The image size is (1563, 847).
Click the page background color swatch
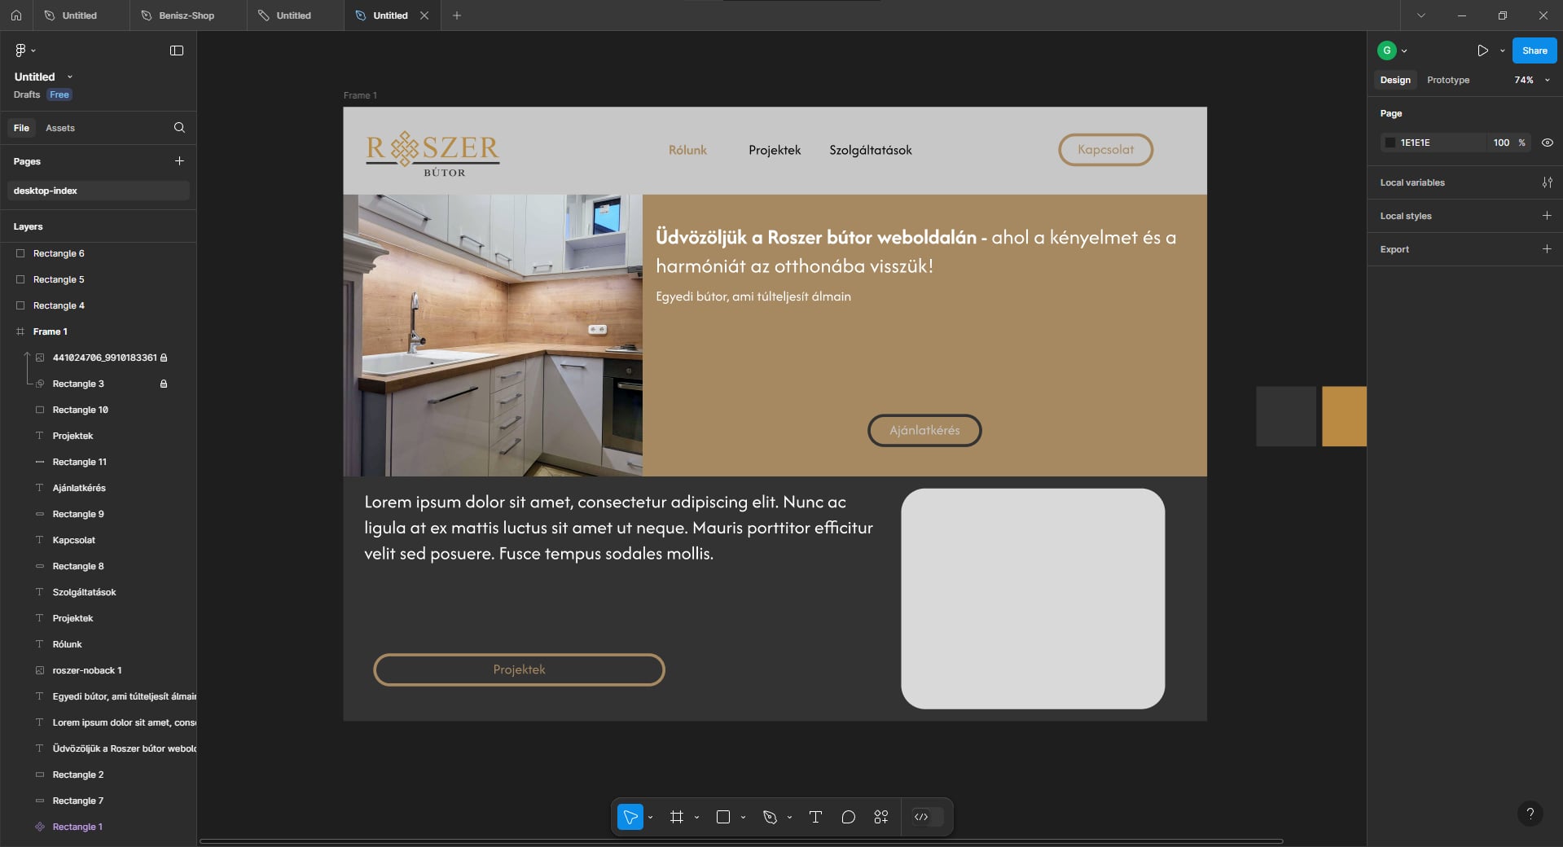[x=1390, y=143]
